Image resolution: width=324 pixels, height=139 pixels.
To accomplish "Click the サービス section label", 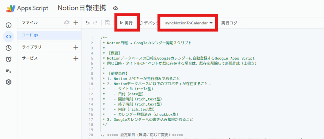I will tap(30, 58).
